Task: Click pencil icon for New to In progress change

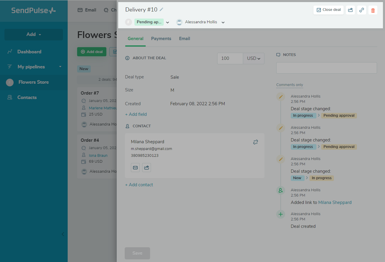Action: (x=281, y=159)
